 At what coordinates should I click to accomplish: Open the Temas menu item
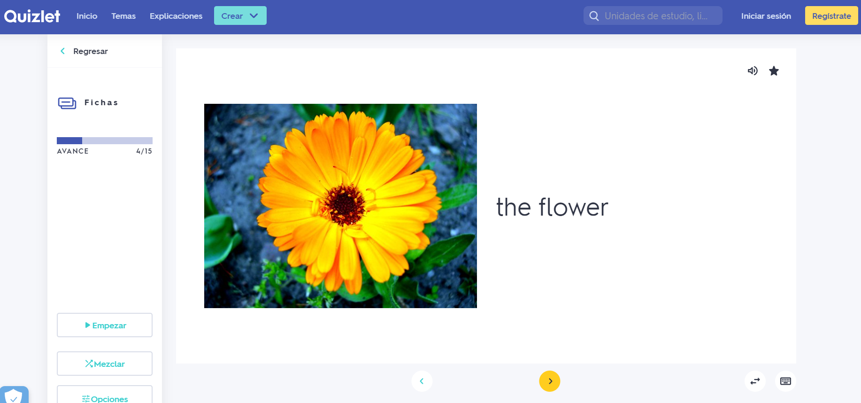tap(123, 16)
